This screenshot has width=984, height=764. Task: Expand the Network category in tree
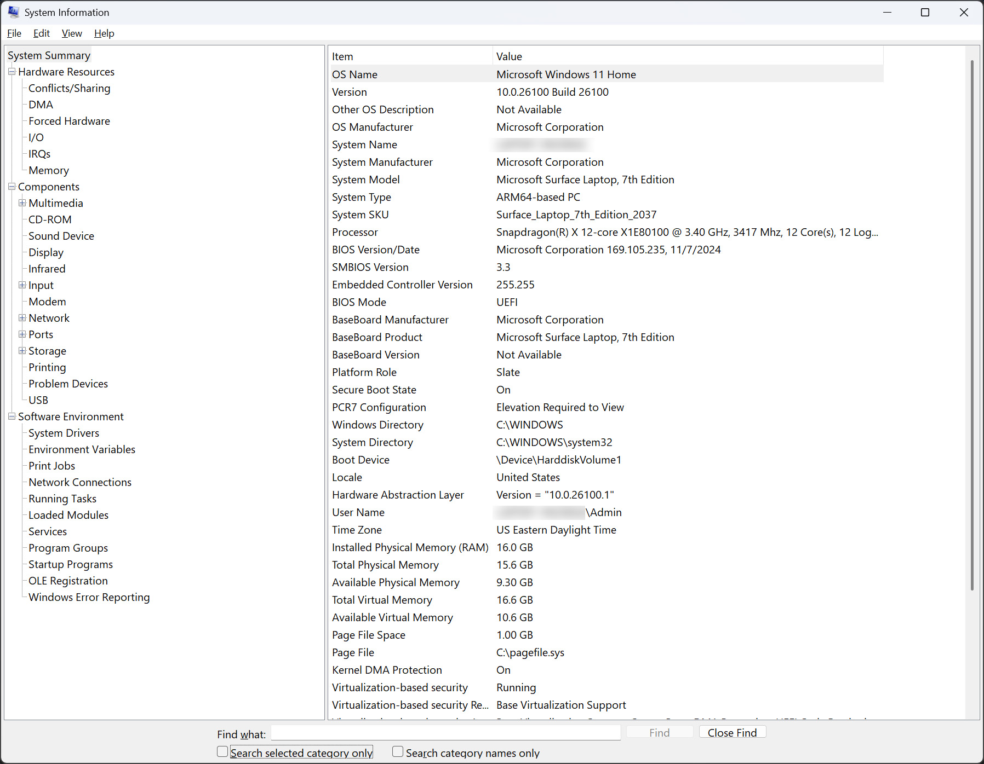tap(22, 318)
